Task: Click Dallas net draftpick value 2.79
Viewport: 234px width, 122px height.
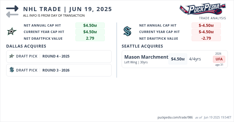Action: (x=90, y=38)
